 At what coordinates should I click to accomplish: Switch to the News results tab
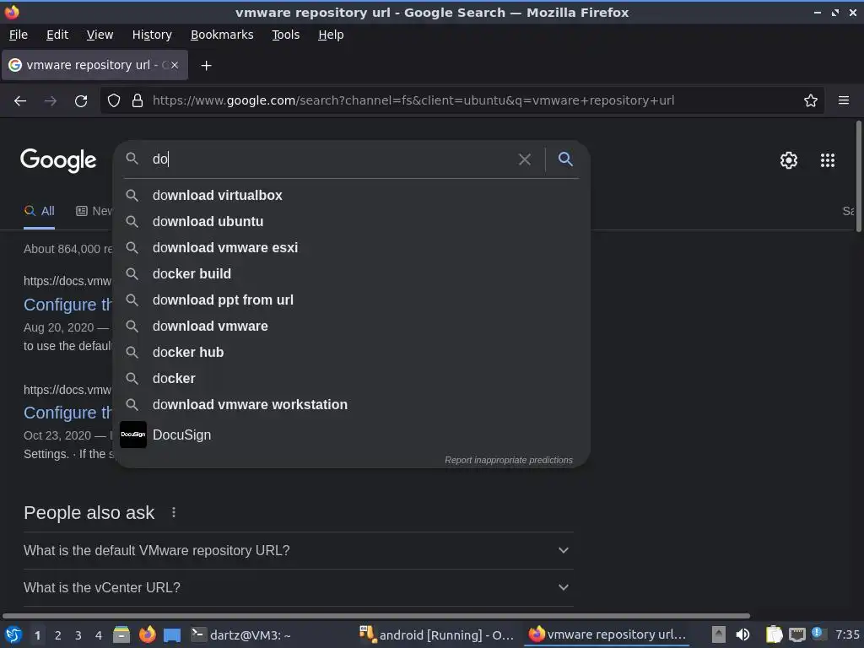click(94, 211)
